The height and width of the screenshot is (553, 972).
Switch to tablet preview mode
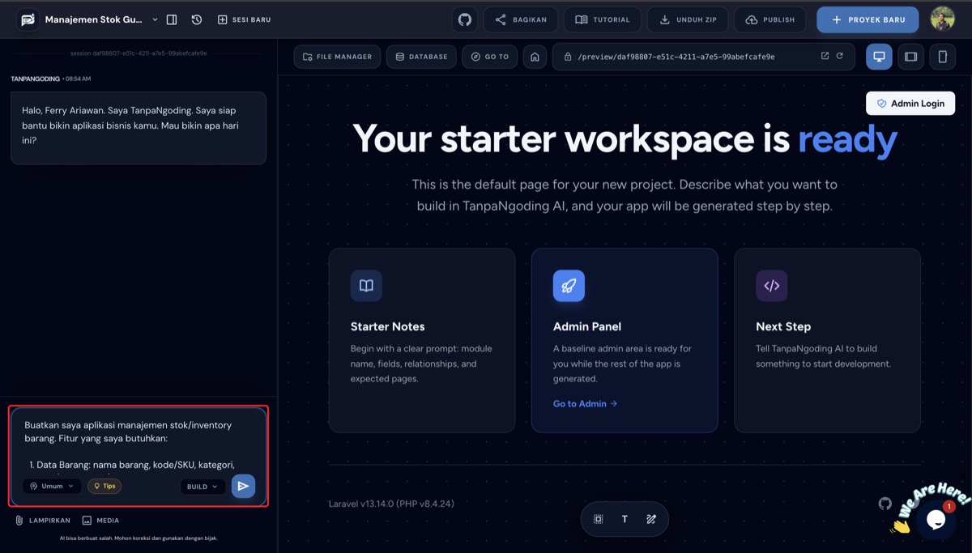pos(910,57)
